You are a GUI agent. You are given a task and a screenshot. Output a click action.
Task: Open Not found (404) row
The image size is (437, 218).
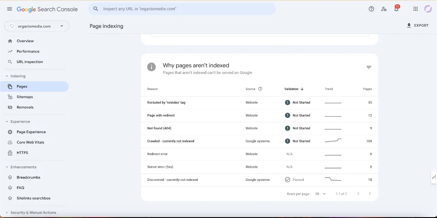pyautogui.click(x=260, y=128)
